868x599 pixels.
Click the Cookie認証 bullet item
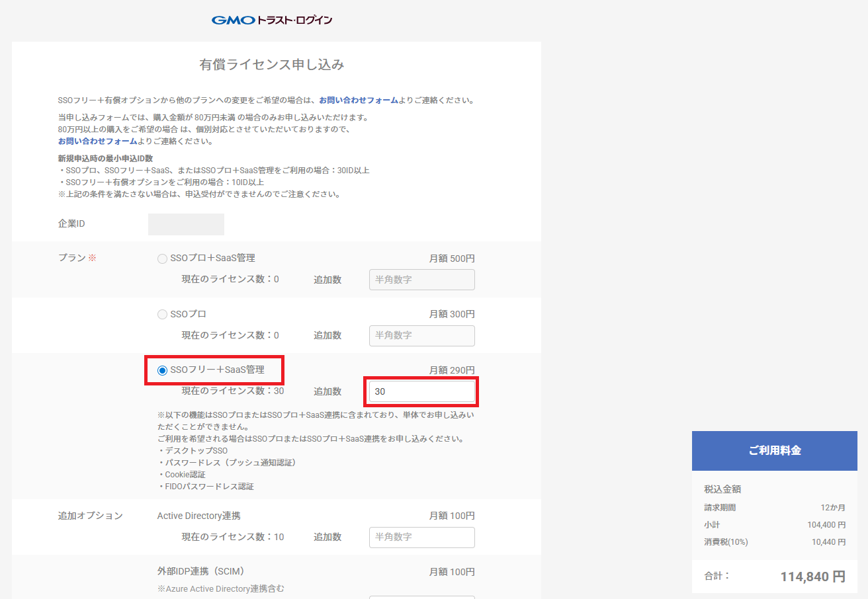coord(181,475)
